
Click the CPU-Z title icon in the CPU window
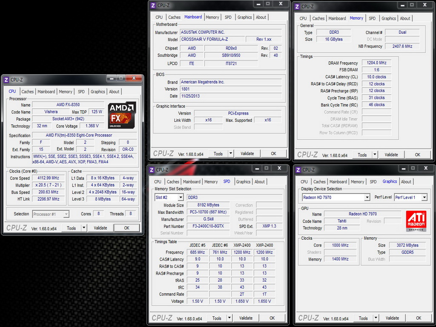coord(6,80)
